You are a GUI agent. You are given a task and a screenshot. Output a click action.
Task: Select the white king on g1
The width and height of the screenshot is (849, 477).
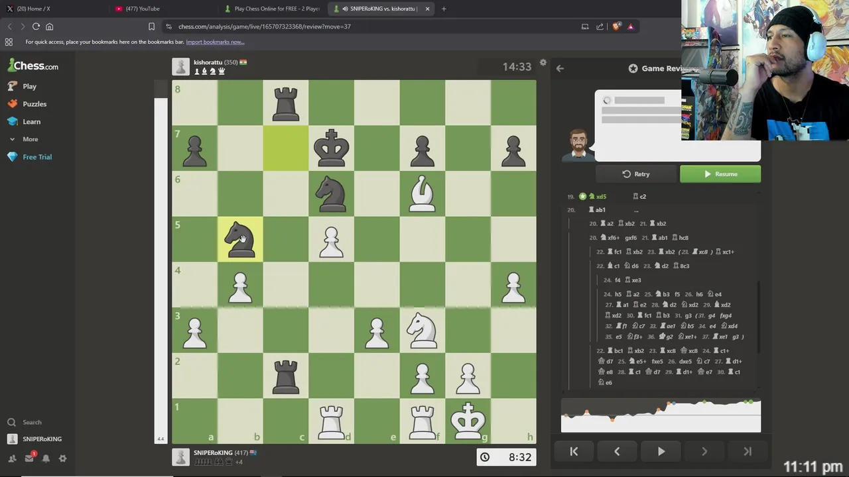tap(468, 421)
